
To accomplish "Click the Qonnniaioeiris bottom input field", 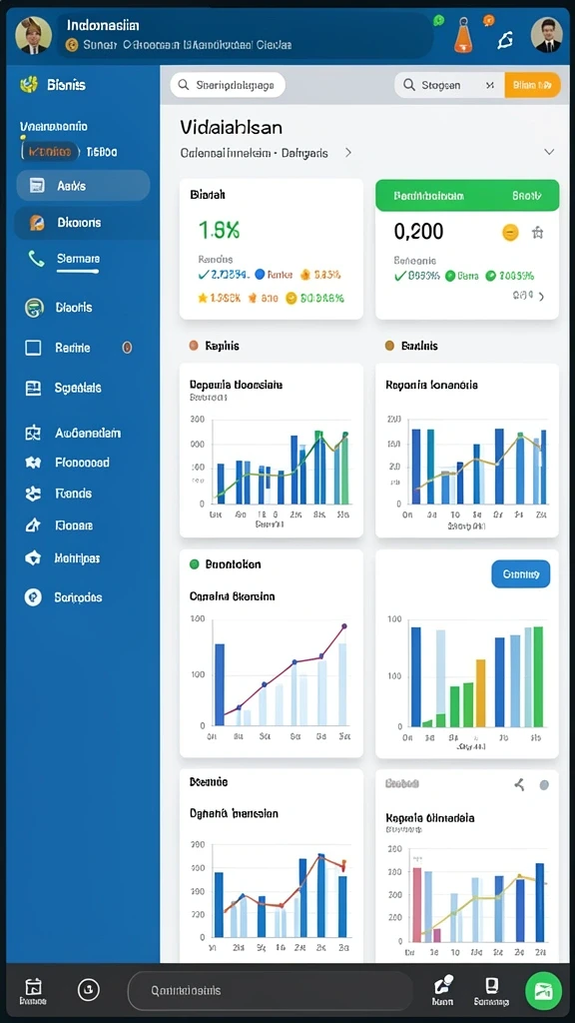I will pos(271,990).
